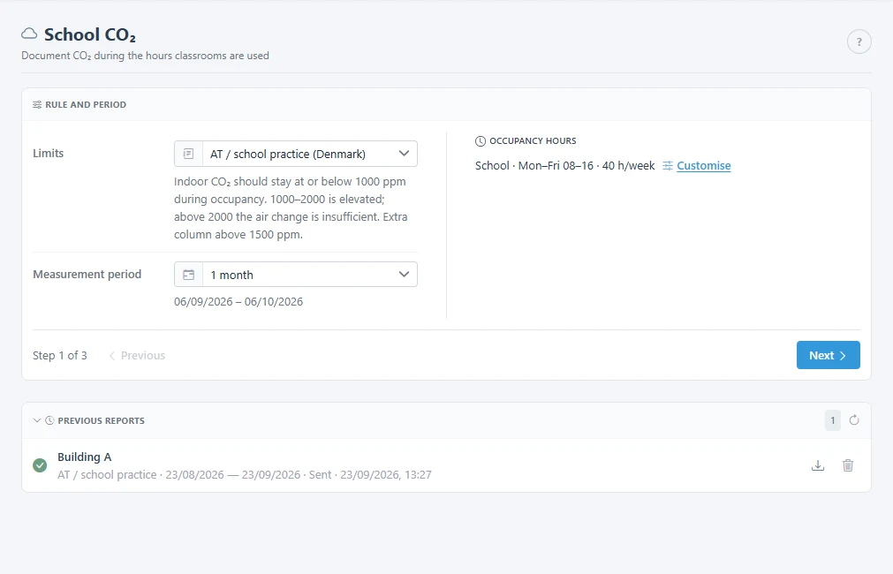Select the Building A report title
Image resolution: width=893 pixels, height=574 pixels.
[x=84, y=457]
